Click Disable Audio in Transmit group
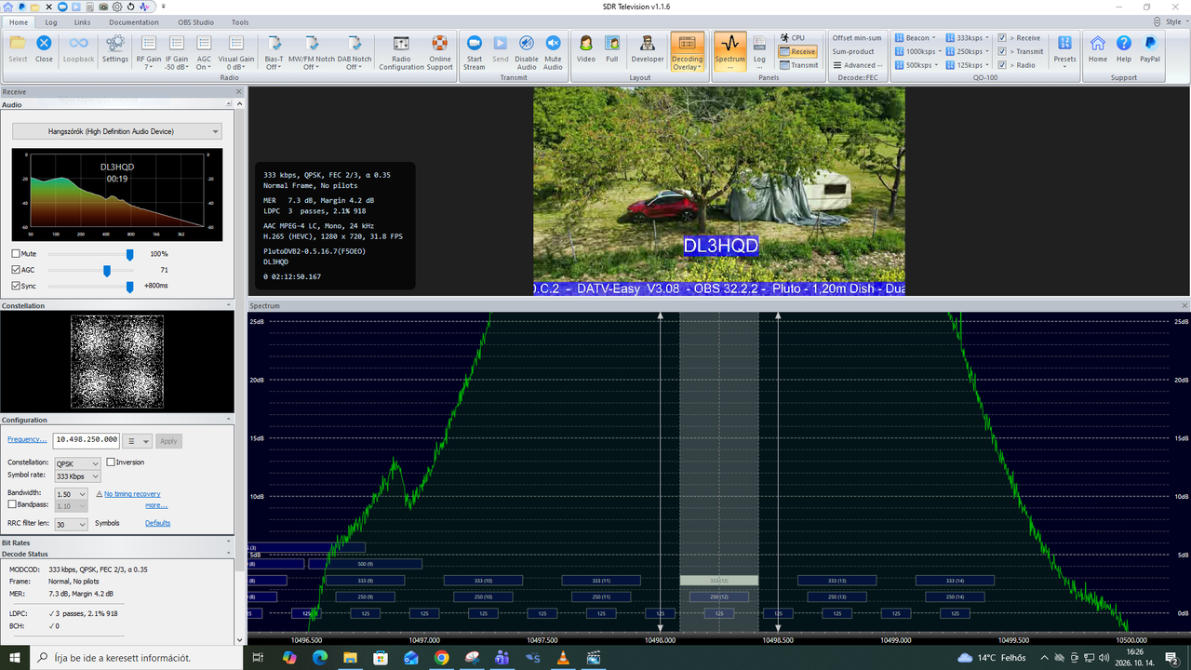Viewport: 1191px width, 670px height. pyautogui.click(x=527, y=52)
